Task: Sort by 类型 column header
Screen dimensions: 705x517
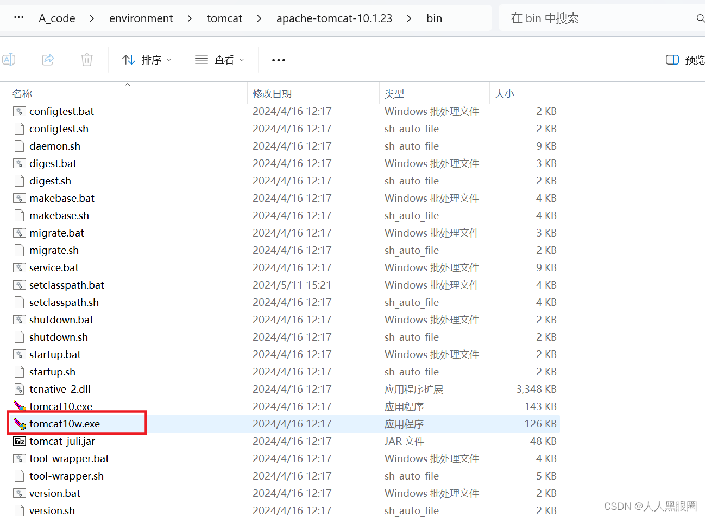Action: (394, 94)
